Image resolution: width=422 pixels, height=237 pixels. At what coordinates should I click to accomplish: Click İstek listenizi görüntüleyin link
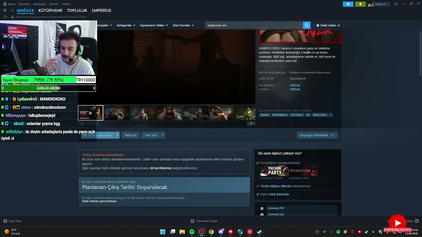[100, 201]
